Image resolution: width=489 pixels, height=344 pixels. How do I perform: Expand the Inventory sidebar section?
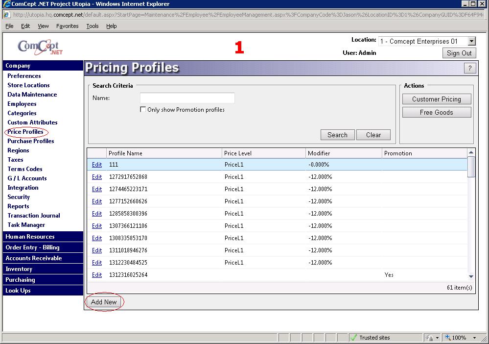pyautogui.click(x=19, y=269)
